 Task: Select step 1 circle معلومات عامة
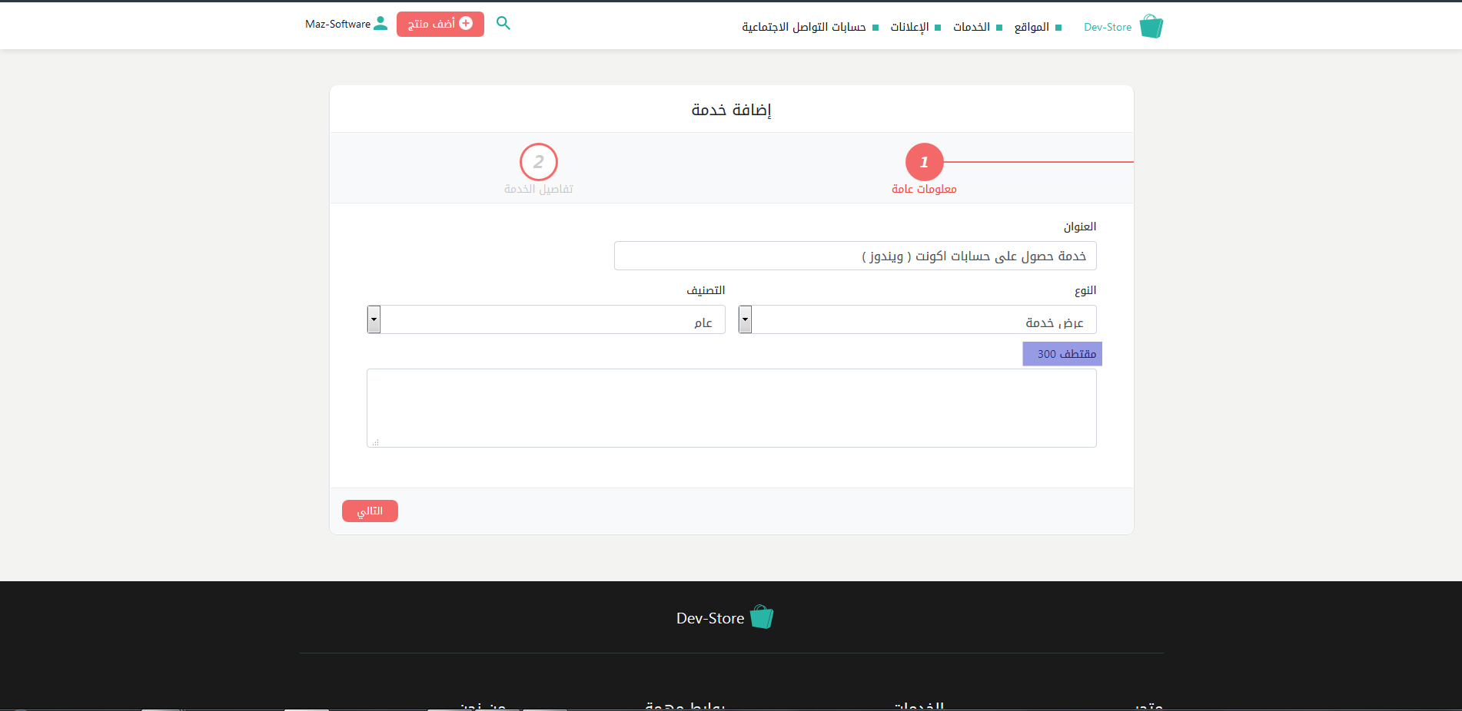click(x=924, y=162)
